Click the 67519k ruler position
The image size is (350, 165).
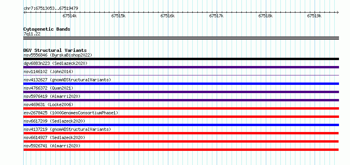[314, 16]
